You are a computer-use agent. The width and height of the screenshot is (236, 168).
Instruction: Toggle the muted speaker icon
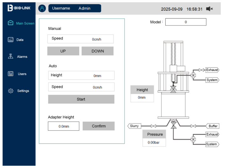tap(209, 9)
